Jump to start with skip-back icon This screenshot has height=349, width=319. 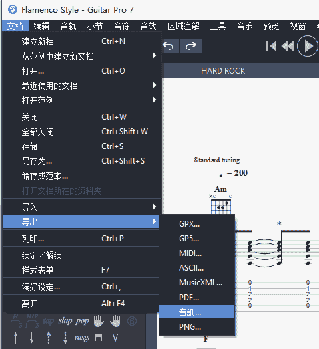(x=271, y=46)
